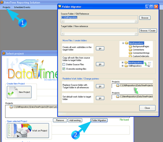This screenshot has width=163, height=142.
Task: Close the Folder Migrator with the Close button
Action: click(147, 108)
